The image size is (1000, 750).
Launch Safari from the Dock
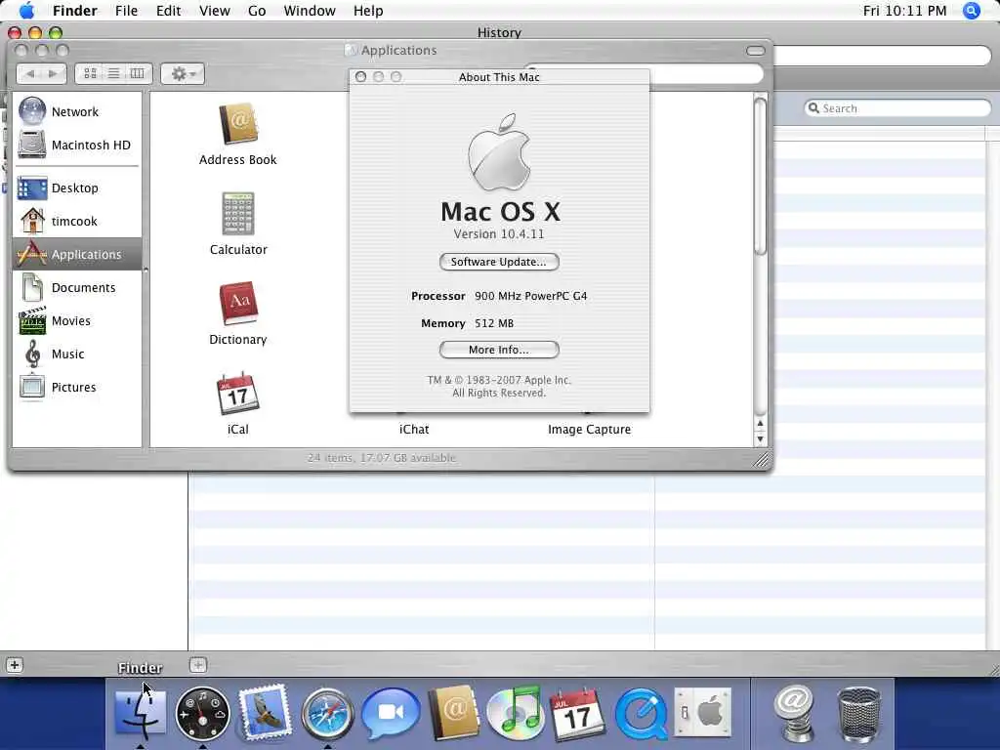pyautogui.click(x=328, y=714)
